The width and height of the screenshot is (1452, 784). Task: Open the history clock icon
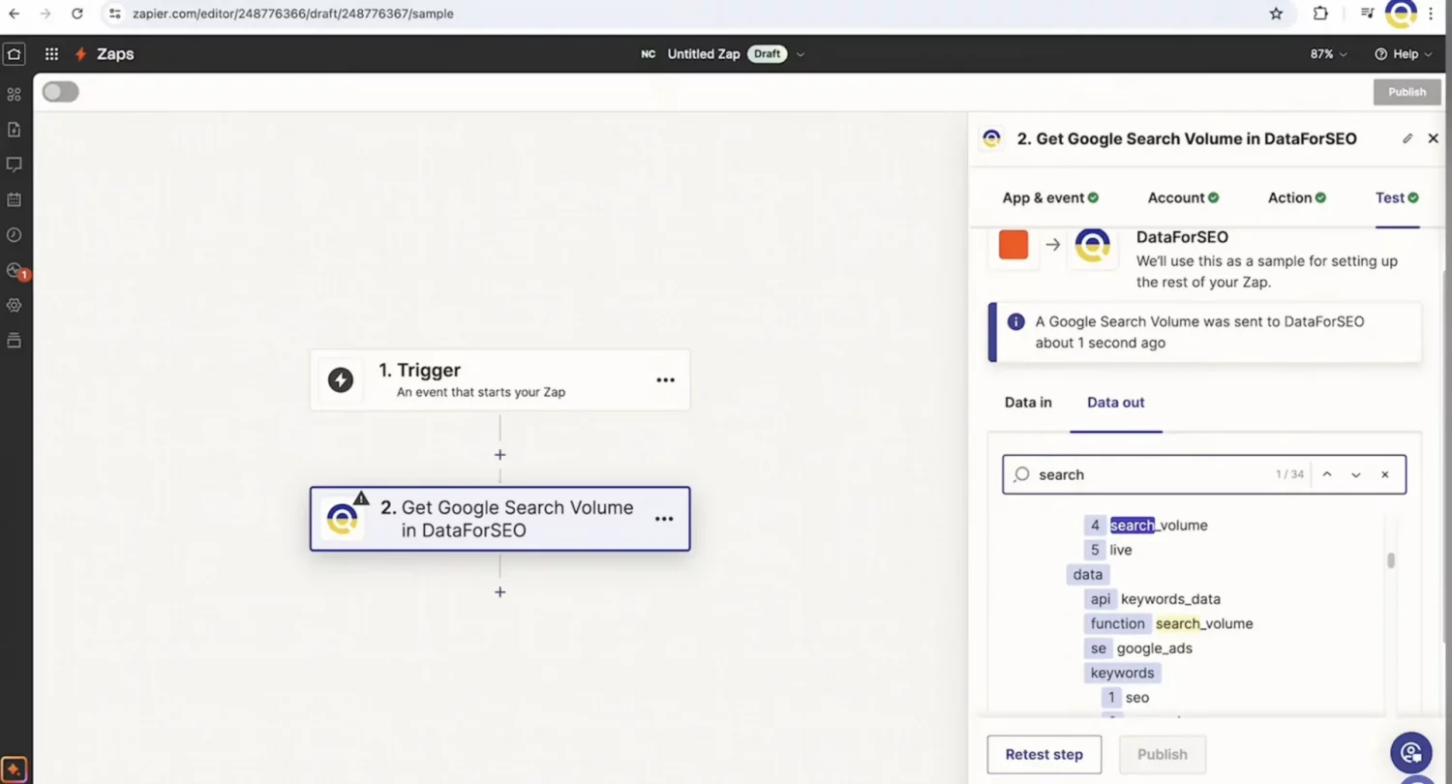tap(14, 234)
